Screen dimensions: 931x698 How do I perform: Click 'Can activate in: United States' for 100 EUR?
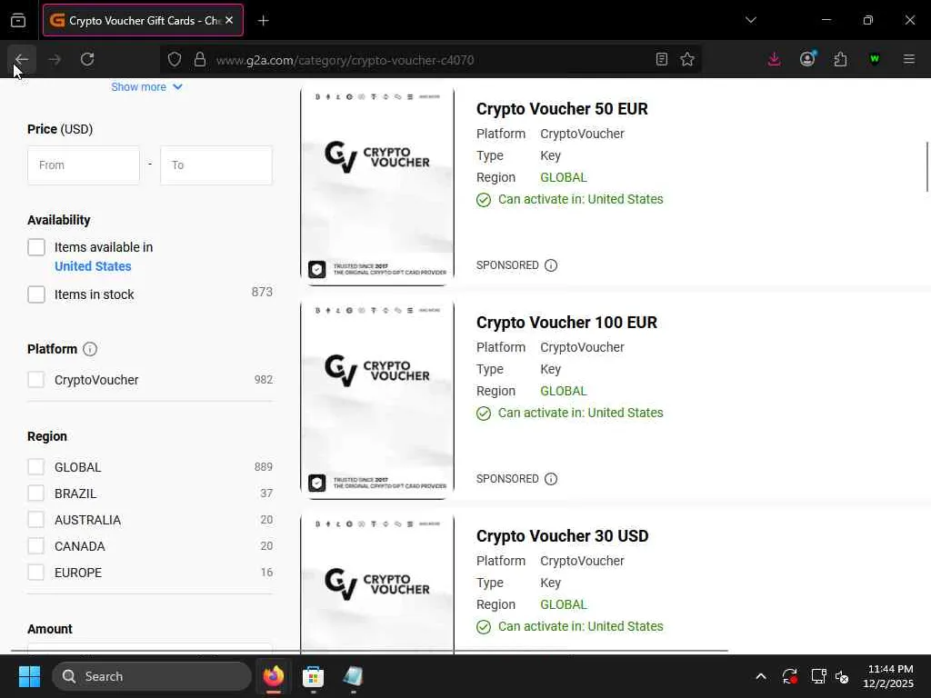(581, 414)
